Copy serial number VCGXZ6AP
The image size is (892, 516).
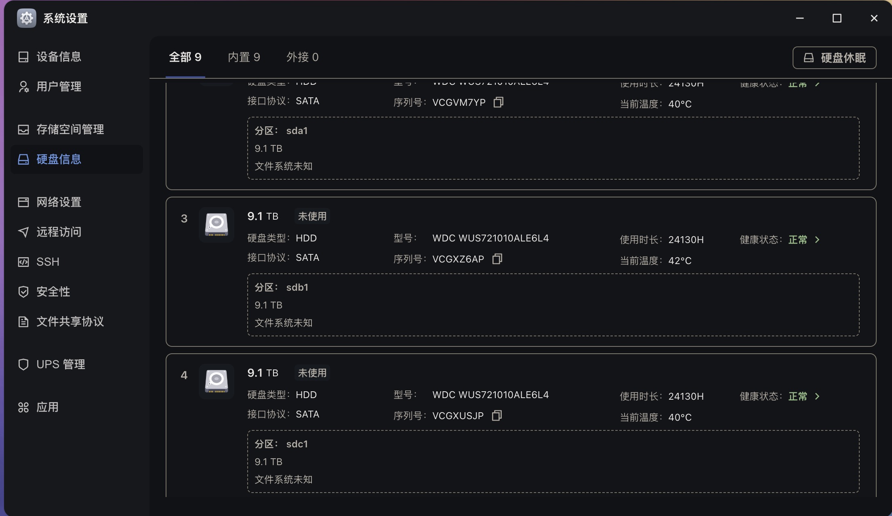click(x=497, y=259)
